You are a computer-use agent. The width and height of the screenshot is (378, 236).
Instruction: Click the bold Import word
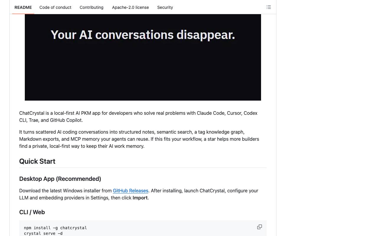tap(140, 198)
